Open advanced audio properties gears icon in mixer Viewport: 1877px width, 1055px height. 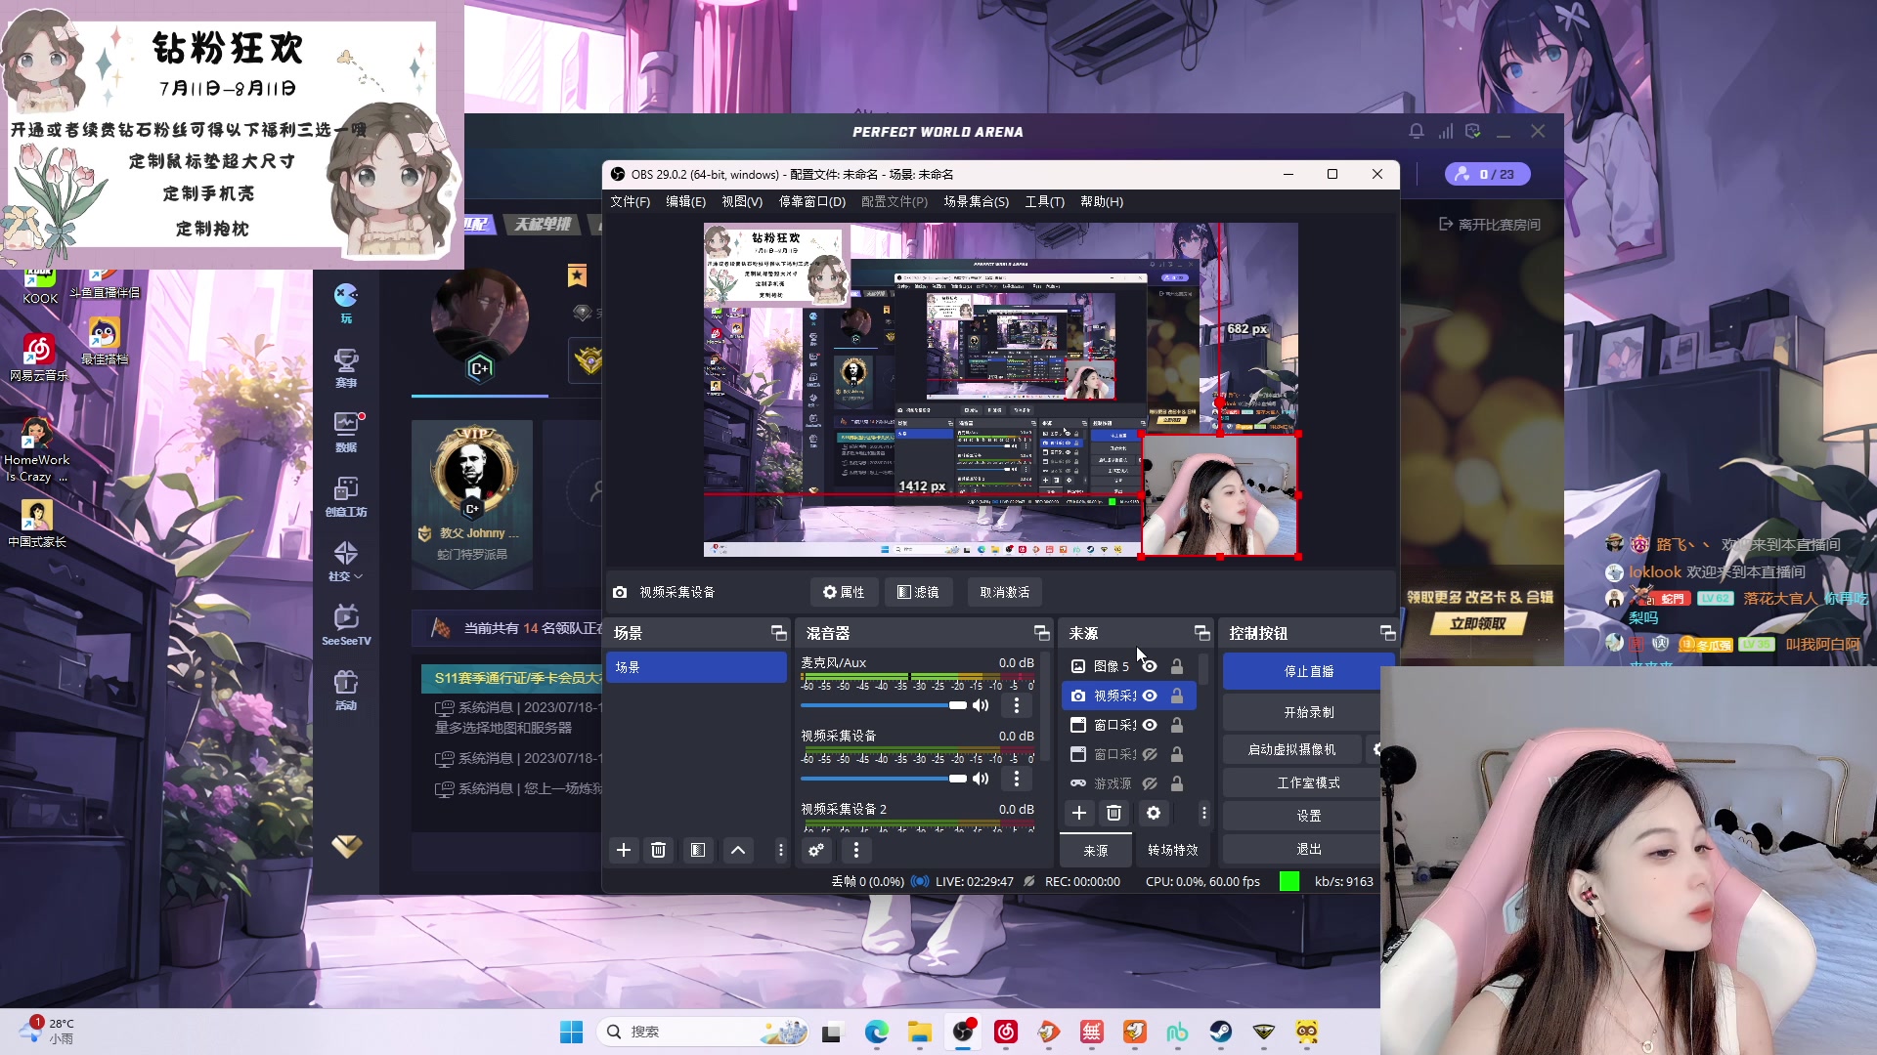click(816, 850)
